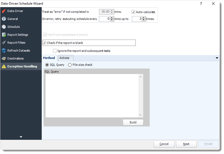Click the Exception Handling warning icon
Screen dimensions: 224x154
click(4, 66)
